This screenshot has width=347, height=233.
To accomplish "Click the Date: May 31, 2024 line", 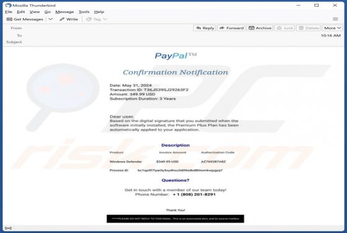I will tap(131, 86).
